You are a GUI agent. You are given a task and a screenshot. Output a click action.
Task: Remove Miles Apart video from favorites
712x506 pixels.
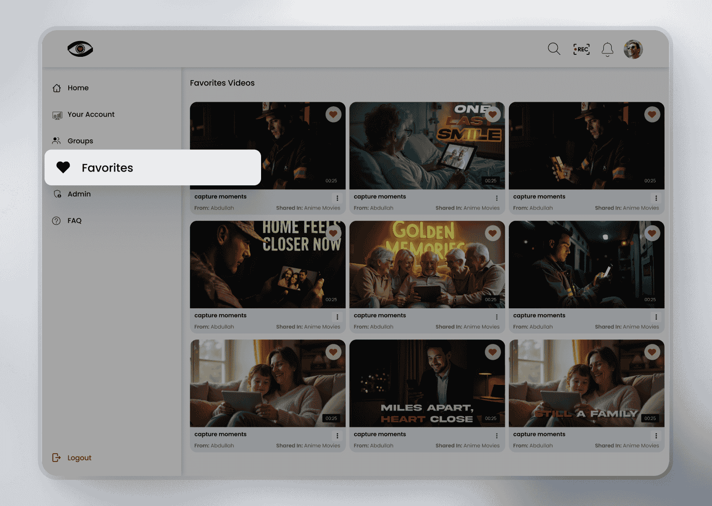click(492, 352)
